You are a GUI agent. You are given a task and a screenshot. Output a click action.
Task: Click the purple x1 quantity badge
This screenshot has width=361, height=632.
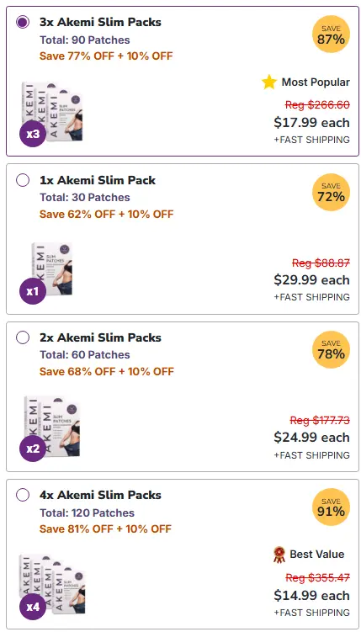[33, 291]
